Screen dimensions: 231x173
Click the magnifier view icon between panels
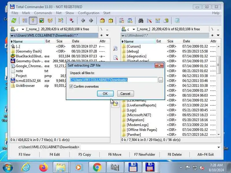tap(115, 48)
